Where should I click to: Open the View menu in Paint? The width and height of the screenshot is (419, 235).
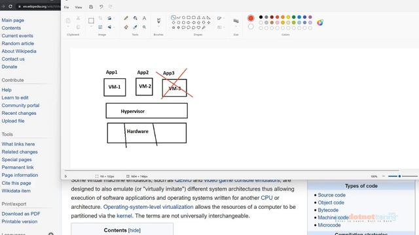pos(79,7)
